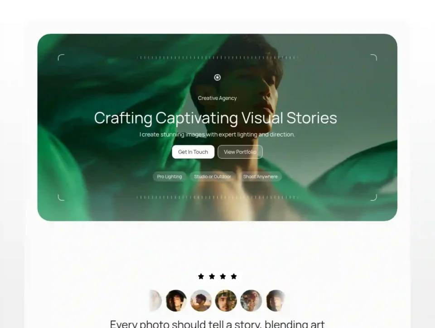Click the second rating star
Image resolution: width=435 pixels, height=328 pixels.
pos(212,276)
